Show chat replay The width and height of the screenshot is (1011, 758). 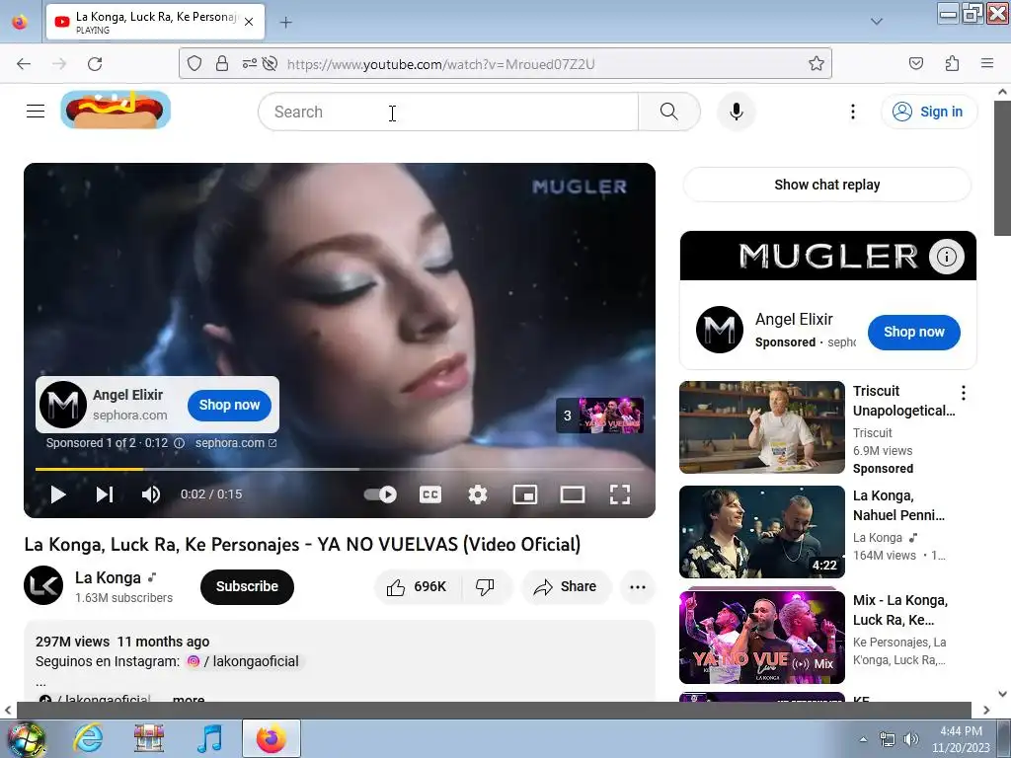tap(827, 185)
